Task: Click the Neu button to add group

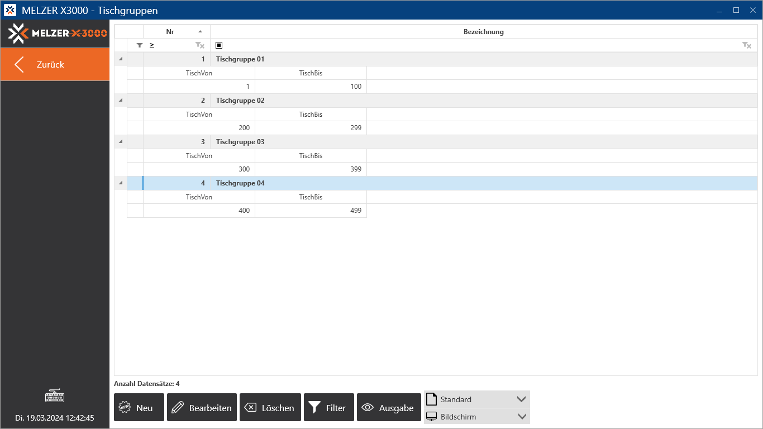Action: pos(139,408)
